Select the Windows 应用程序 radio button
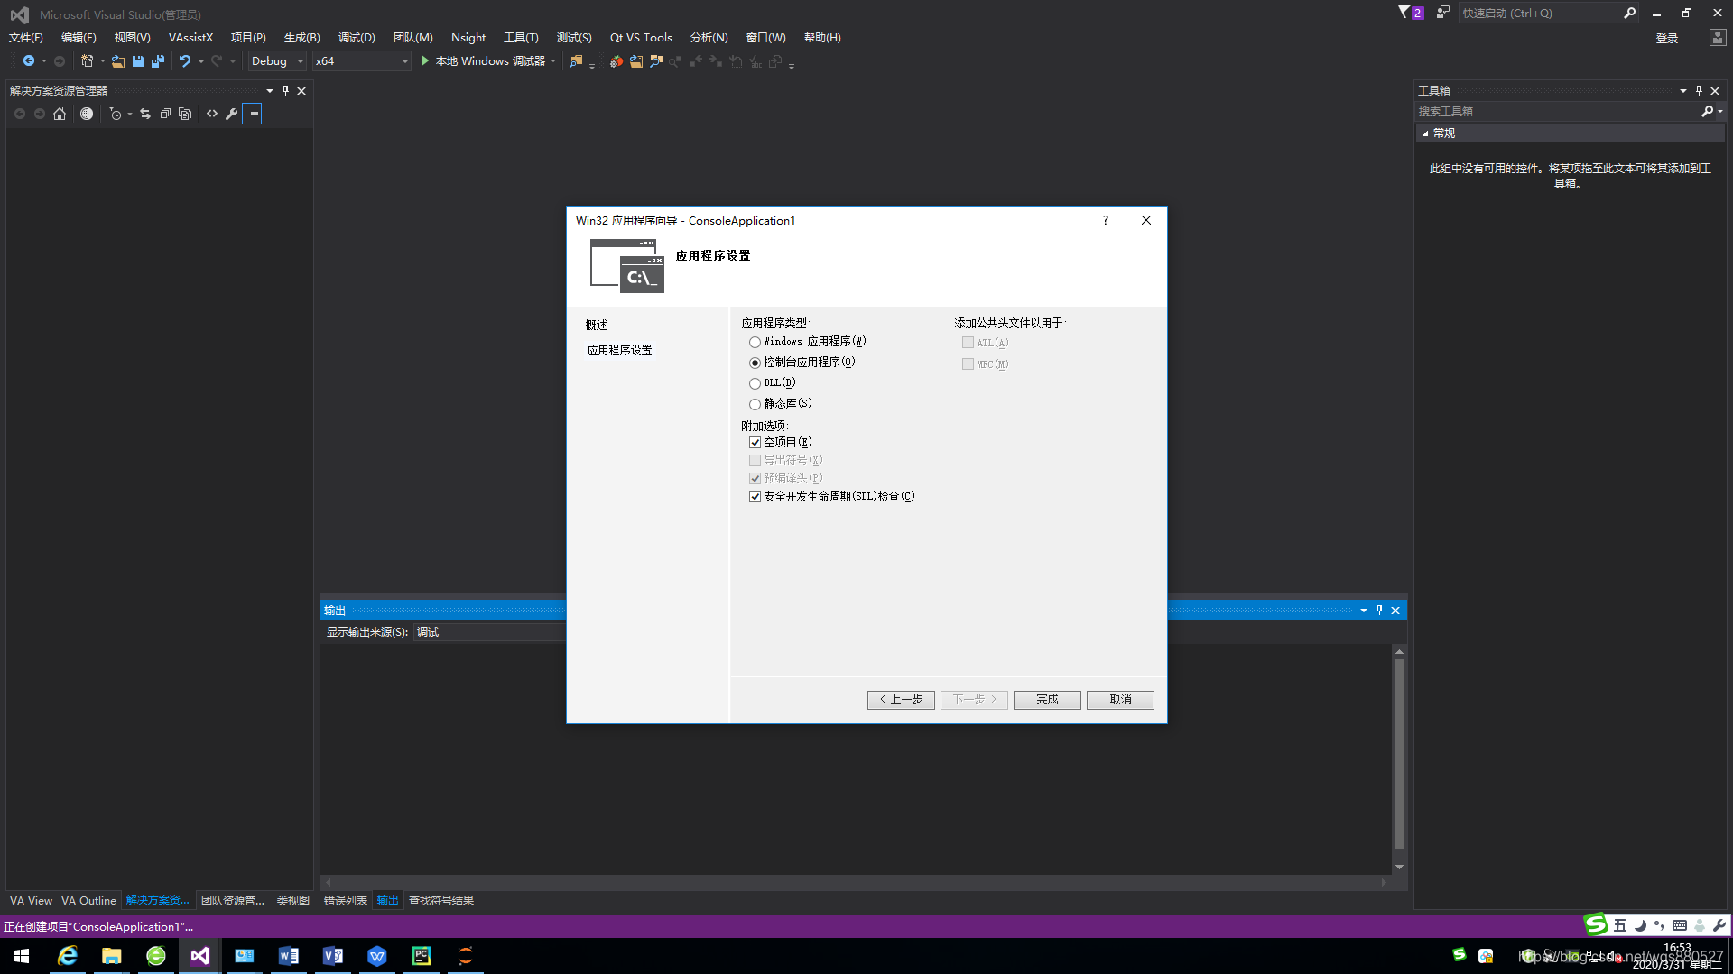Viewport: 1733px width, 974px height. (755, 343)
